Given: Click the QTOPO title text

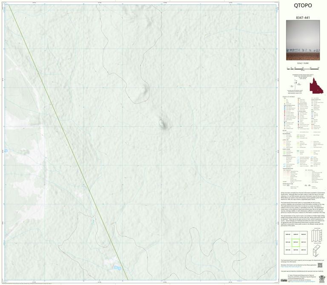Looking at the screenshot, I should coord(303,6).
